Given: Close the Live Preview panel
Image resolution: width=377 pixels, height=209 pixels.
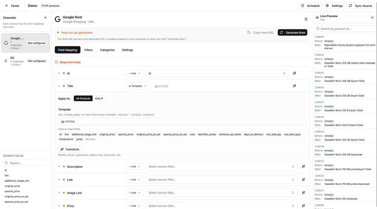Looking at the screenshot, I should tap(372, 18).
